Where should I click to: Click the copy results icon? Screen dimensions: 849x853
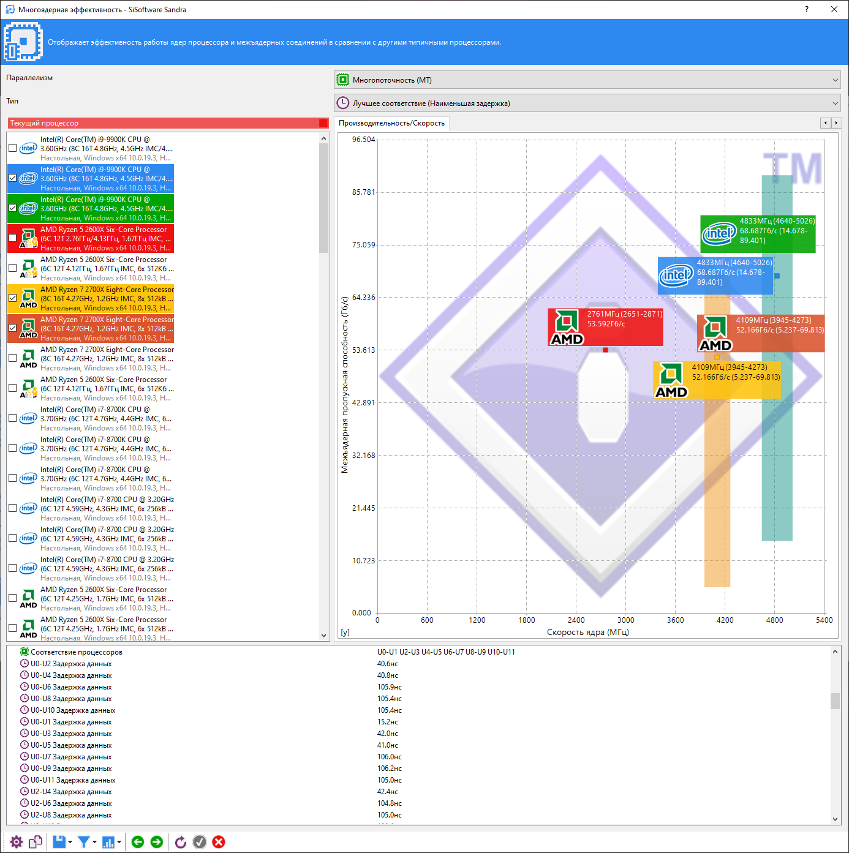click(x=36, y=842)
